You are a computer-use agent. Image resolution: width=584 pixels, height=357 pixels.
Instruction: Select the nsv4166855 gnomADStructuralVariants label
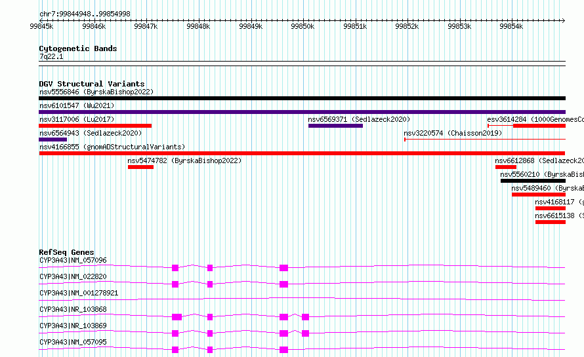point(112,147)
